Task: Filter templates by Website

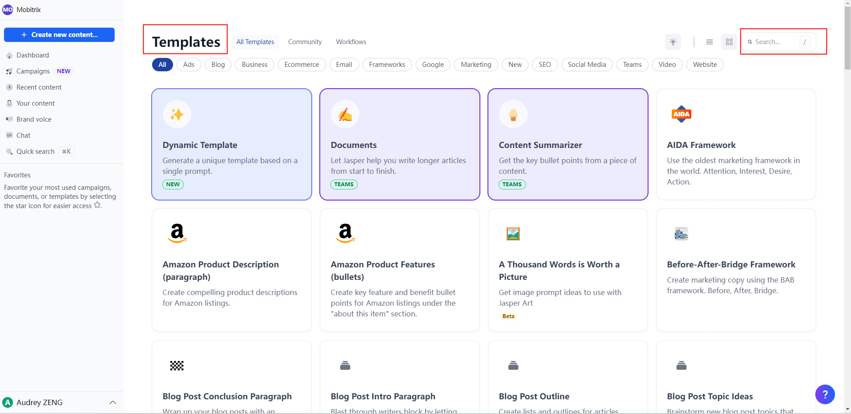Action: (705, 65)
